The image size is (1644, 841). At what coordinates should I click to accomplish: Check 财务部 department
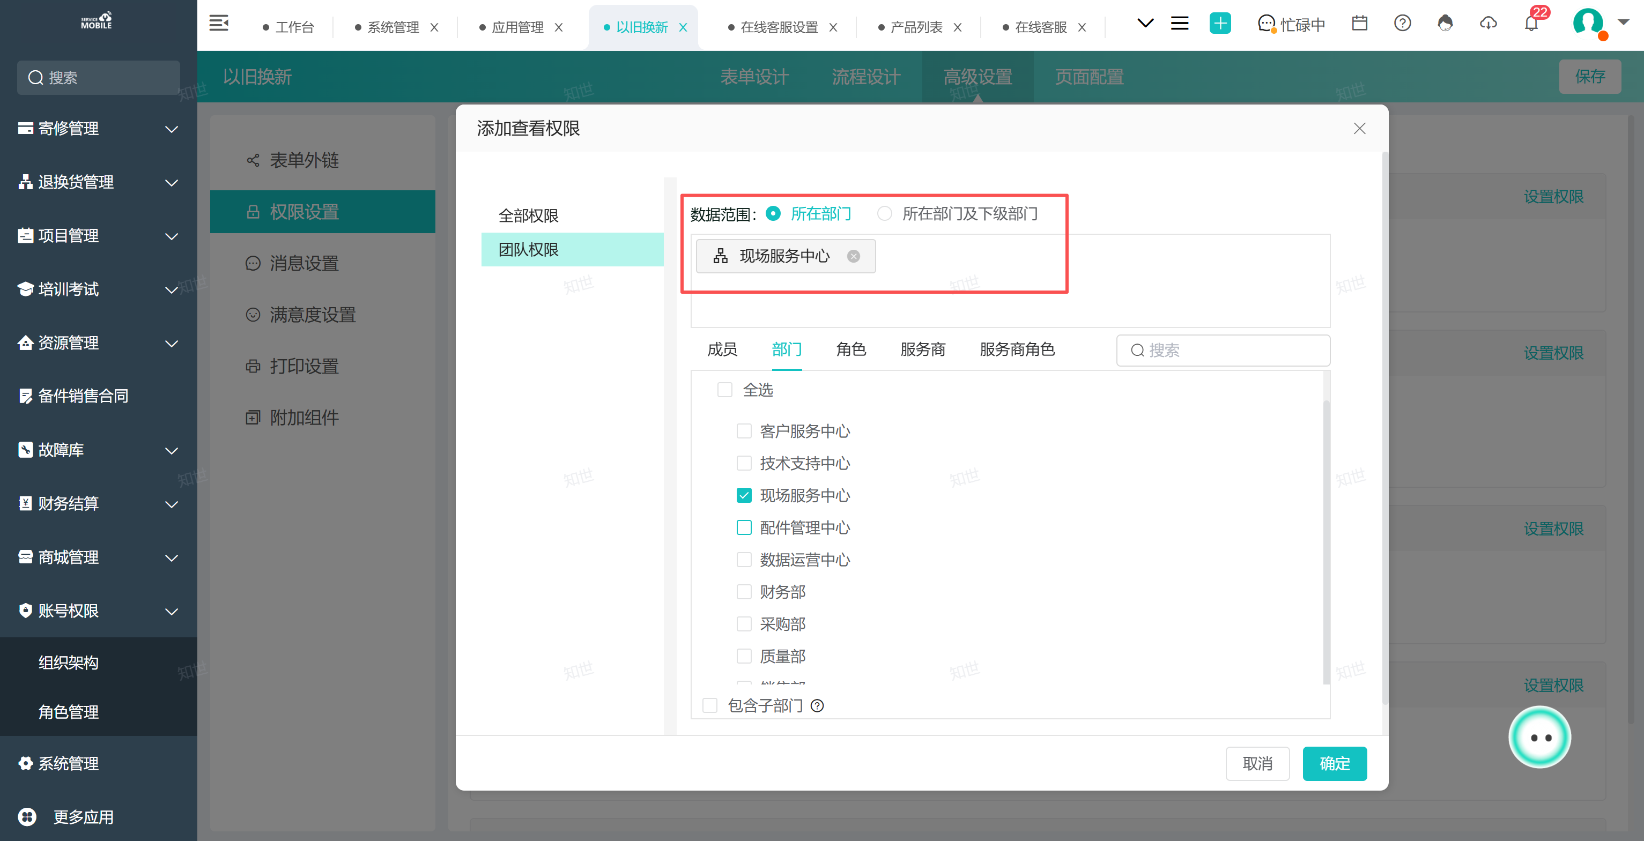pyautogui.click(x=744, y=592)
